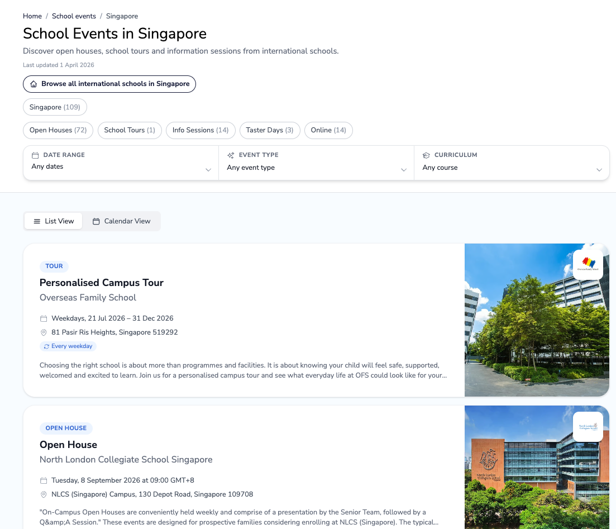The image size is (616, 529).
Task: Expand the Date Range chevron
Action: click(x=208, y=170)
